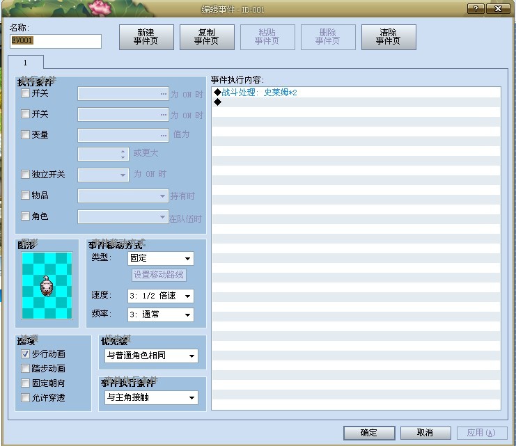Toggle the 物品 condition checkbox
Viewport: 516px width, 446px height.
coord(25,195)
